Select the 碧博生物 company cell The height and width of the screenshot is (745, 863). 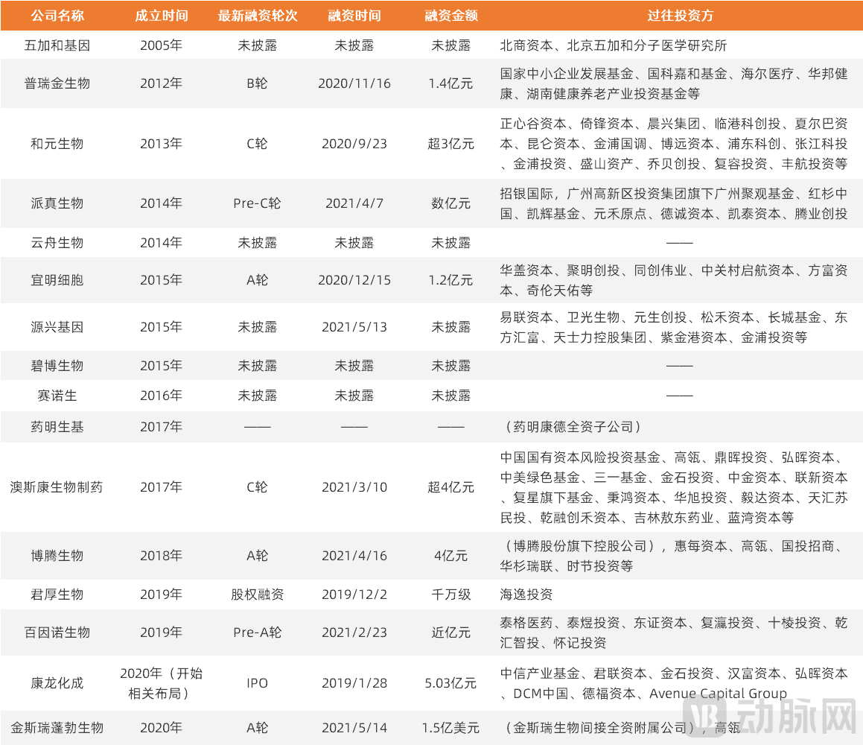click(x=57, y=366)
